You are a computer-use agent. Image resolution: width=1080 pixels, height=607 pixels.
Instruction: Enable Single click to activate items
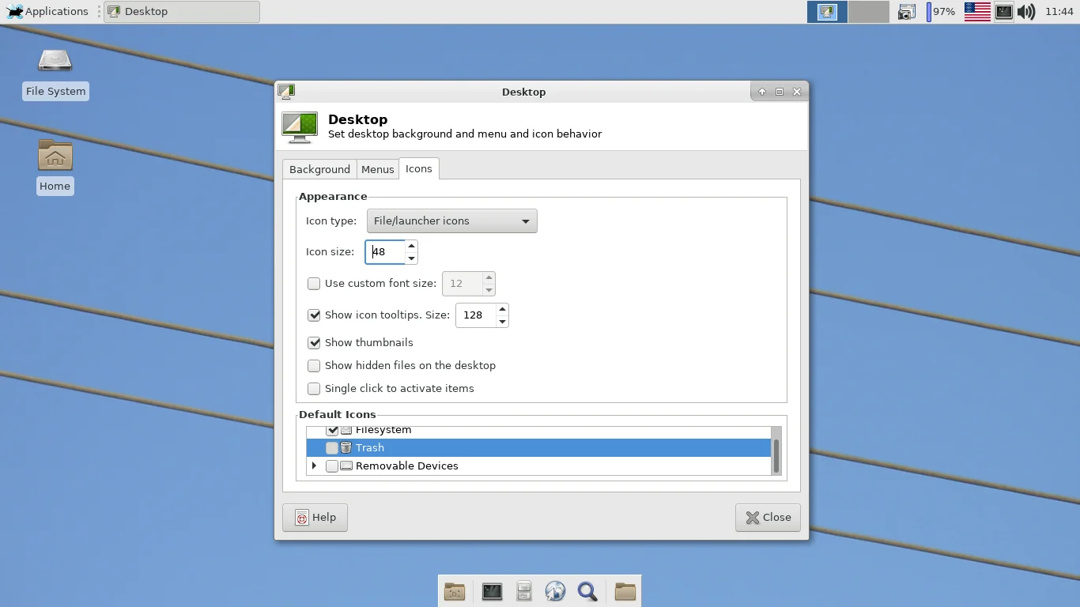[314, 389]
